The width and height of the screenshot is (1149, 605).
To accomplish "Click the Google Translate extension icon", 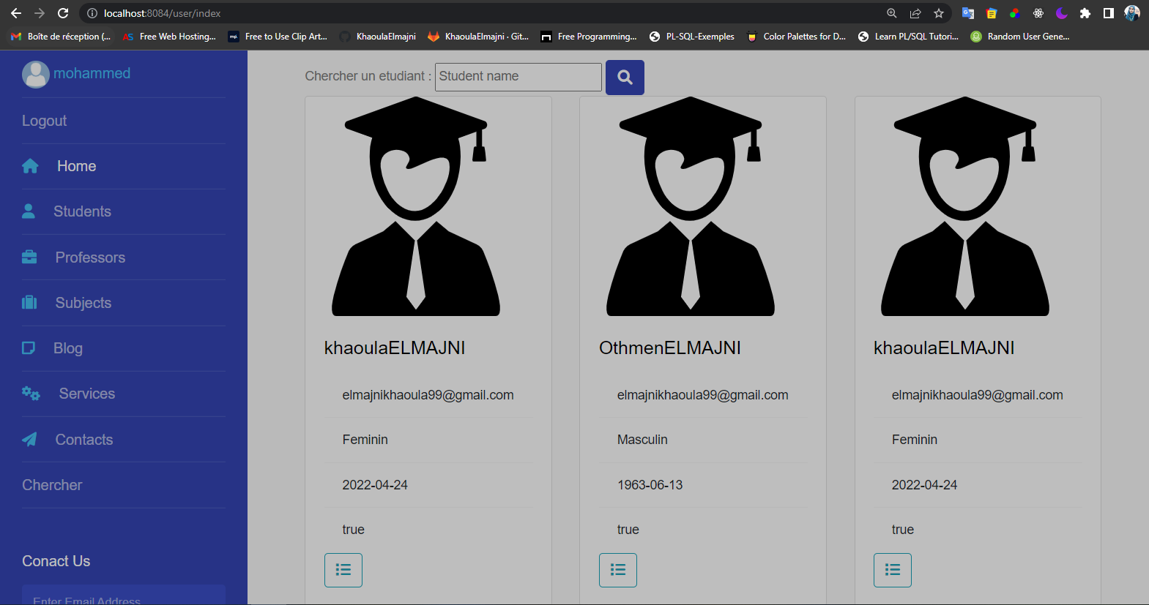I will click(968, 13).
